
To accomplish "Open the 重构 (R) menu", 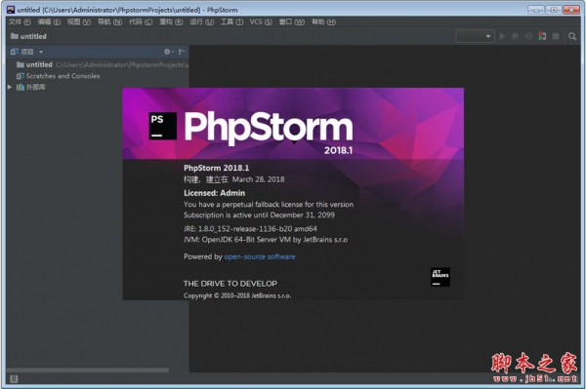I will click(171, 21).
